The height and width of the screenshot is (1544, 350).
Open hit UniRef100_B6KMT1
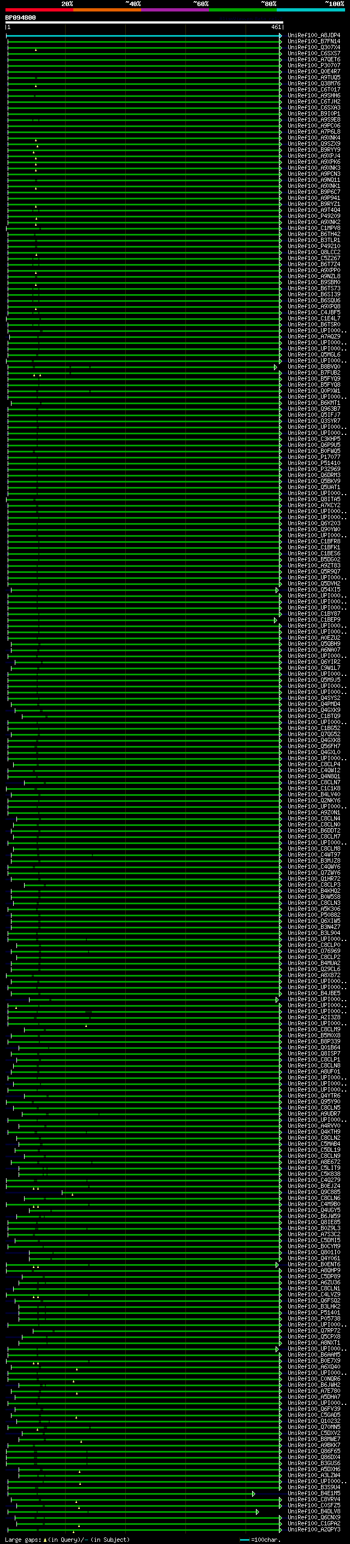[x=313, y=403]
